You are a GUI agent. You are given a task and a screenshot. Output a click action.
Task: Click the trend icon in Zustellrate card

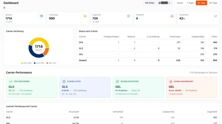pos(216,16)
